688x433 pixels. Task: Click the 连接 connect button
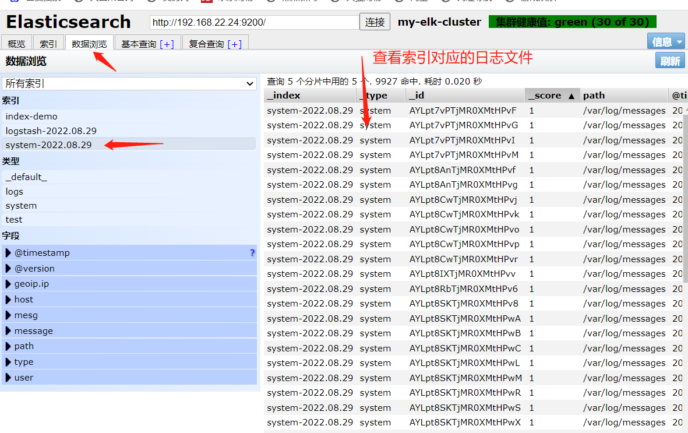tap(375, 22)
